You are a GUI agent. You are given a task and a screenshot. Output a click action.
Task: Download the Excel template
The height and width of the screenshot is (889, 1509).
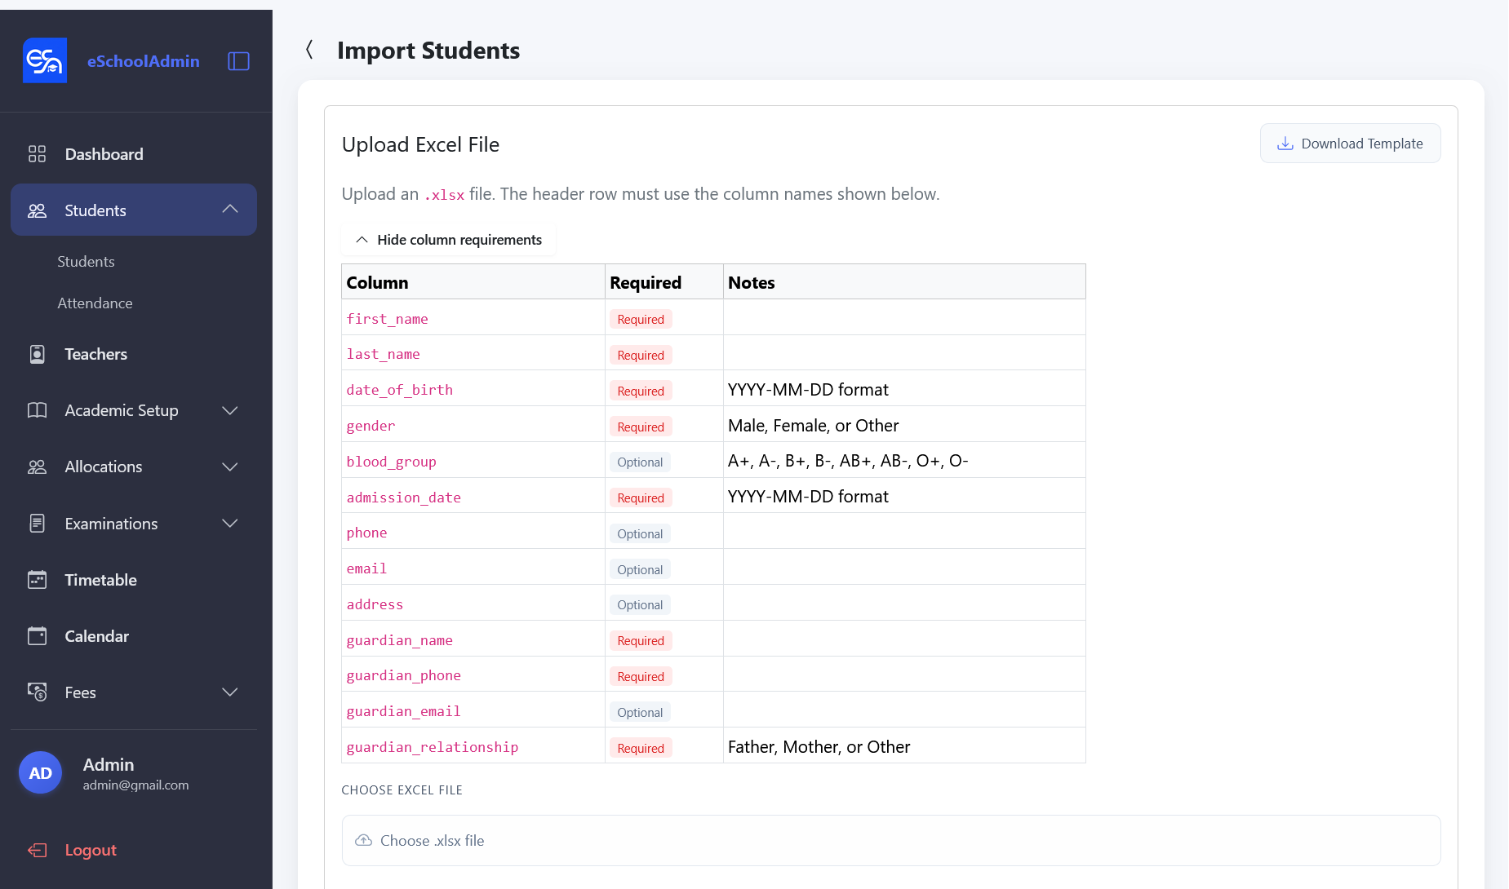pyautogui.click(x=1350, y=144)
